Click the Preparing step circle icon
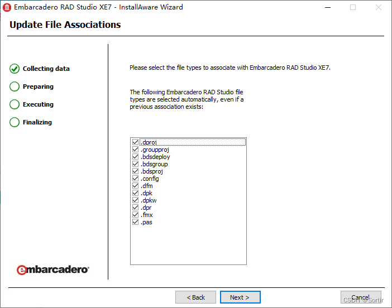 (15, 86)
